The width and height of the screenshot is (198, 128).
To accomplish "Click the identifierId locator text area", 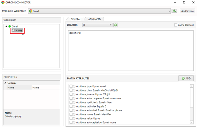I will click(x=131, y=51).
